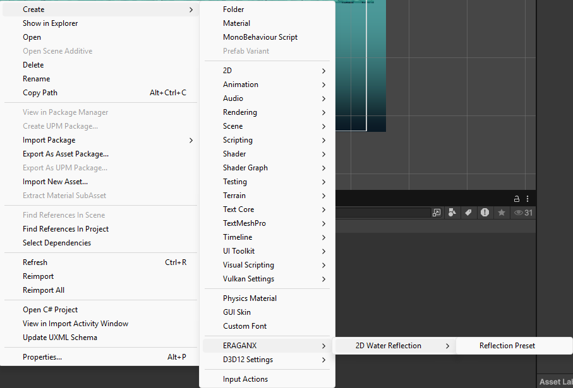Create a GUI Skin asset
The width and height of the screenshot is (573, 388).
267,312
